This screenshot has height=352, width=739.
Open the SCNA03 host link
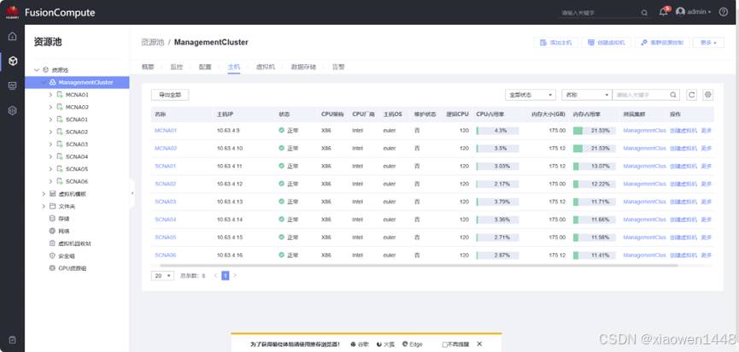[x=166, y=202]
